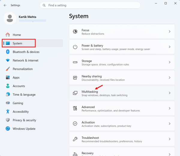180x156 pixels.
Task: Open Personalization section
Action: 33,69
